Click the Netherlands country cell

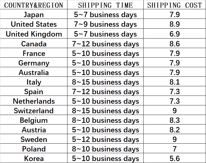pyautogui.click(x=34, y=101)
